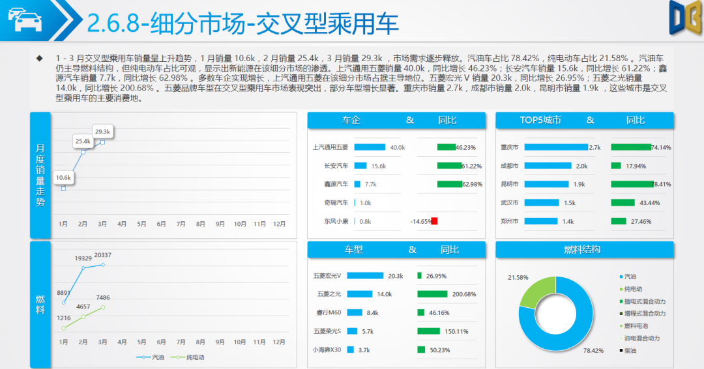Image resolution: width=704 pixels, height=369 pixels.
Task: Click the 43.44% value for 武汉市
Action: pos(650,203)
